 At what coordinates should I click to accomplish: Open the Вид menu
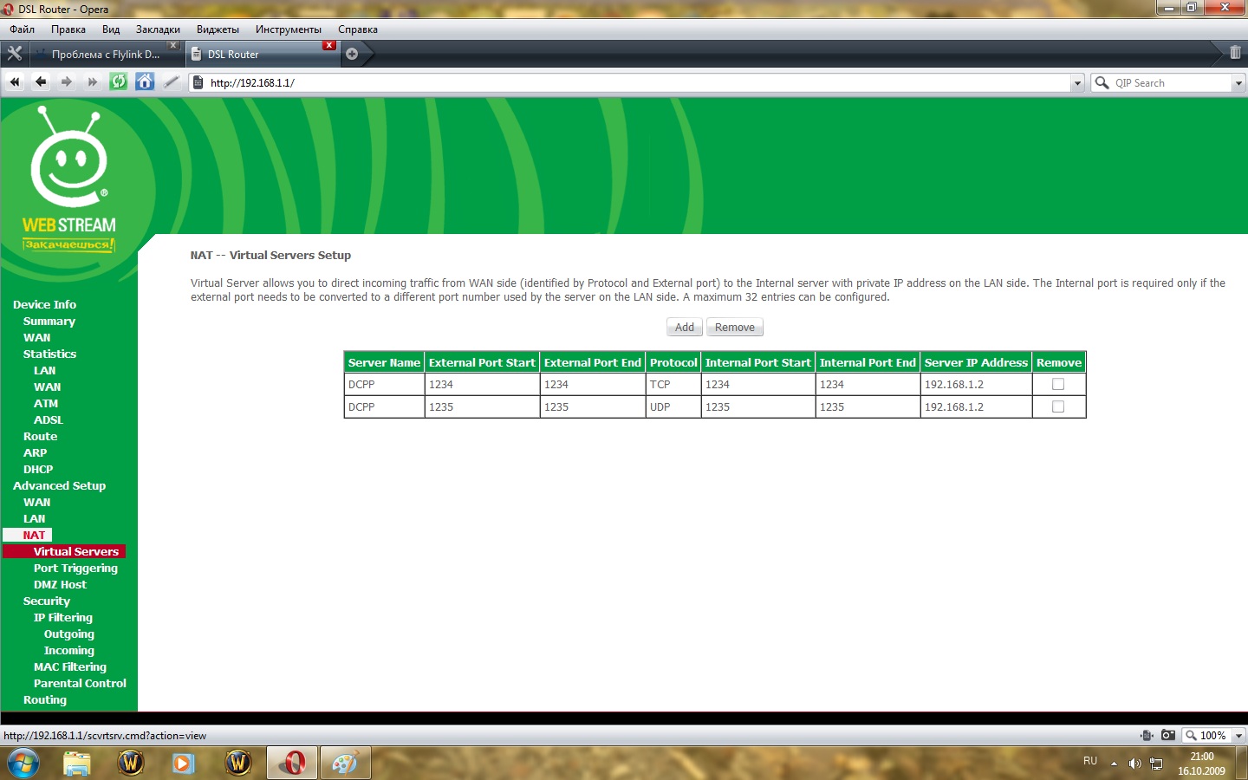(x=111, y=29)
